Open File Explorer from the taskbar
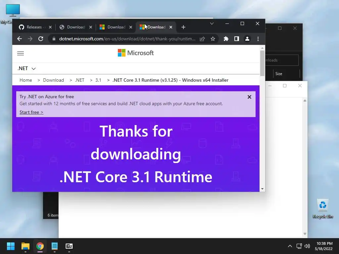This screenshot has height=254, width=339. click(25, 246)
